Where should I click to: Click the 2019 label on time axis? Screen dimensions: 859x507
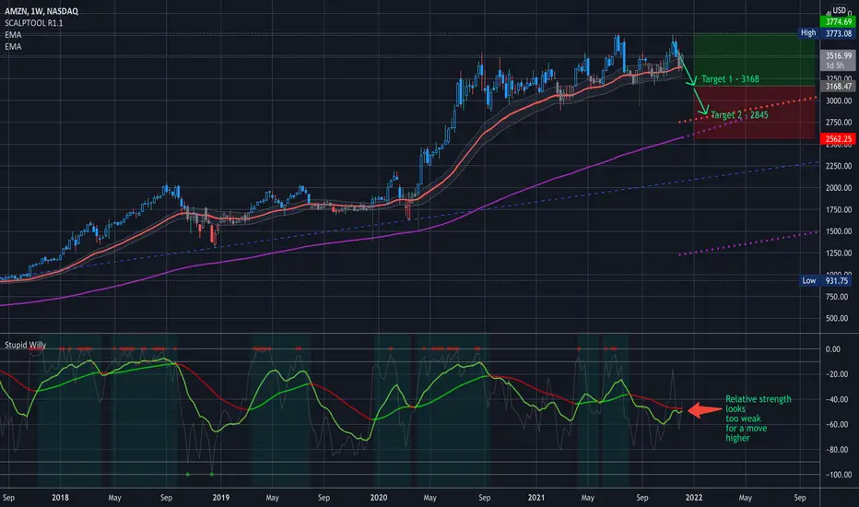(221, 498)
